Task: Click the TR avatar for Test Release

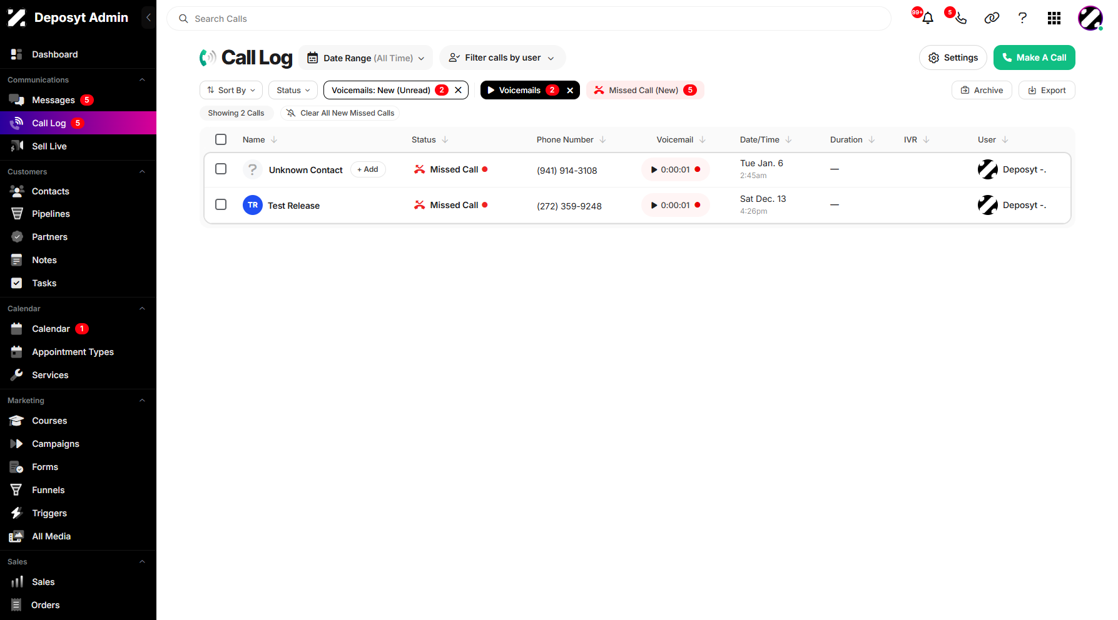Action: [x=253, y=205]
